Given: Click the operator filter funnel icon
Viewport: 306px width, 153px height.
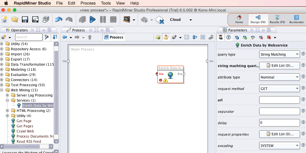Looking at the screenshot, I should tap(46, 37).
